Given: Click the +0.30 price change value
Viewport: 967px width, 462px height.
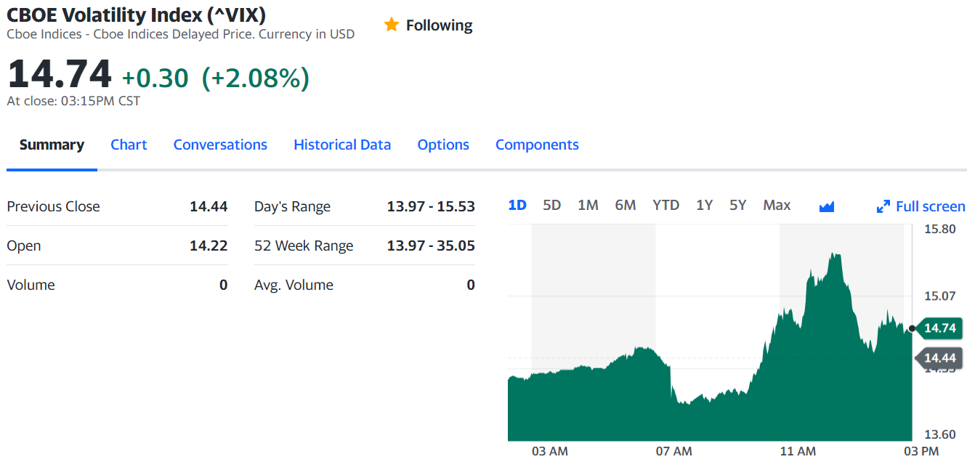Looking at the screenshot, I should coord(155,78).
